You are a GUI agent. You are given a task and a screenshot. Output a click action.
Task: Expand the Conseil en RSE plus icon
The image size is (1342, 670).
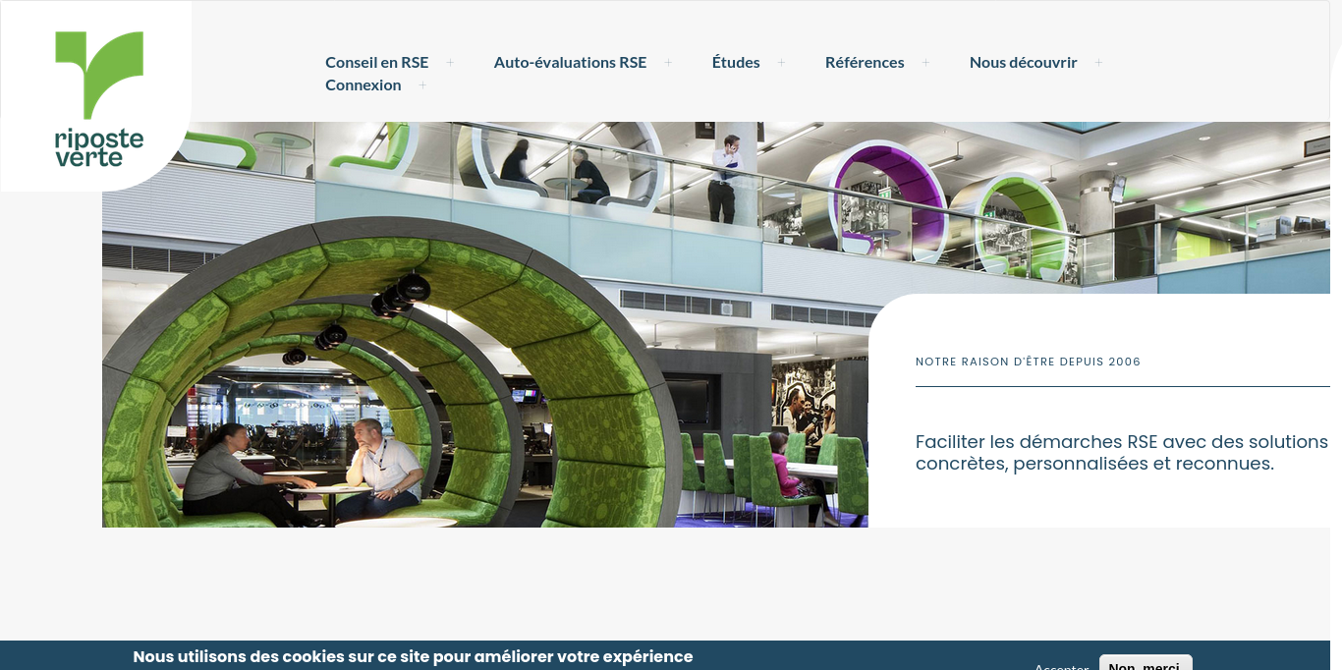tap(450, 63)
